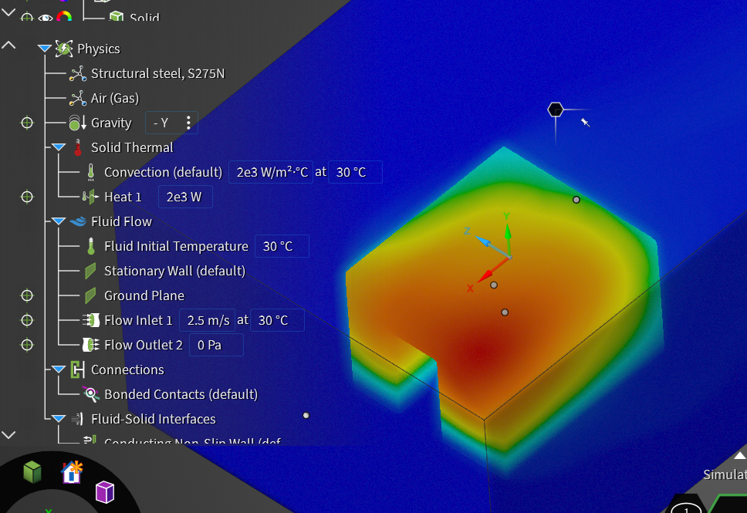
Task: Edit the Heat 1 power 2e3 W
Action: point(185,197)
